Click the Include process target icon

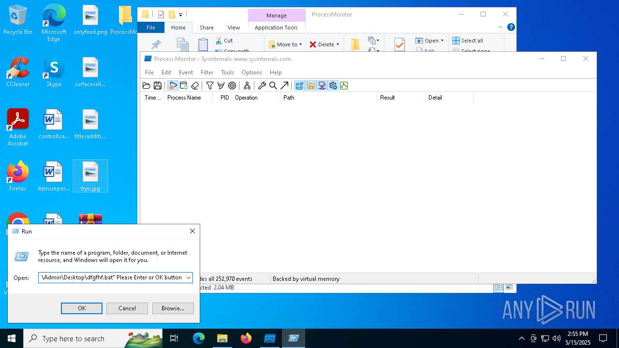coord(232,86)
